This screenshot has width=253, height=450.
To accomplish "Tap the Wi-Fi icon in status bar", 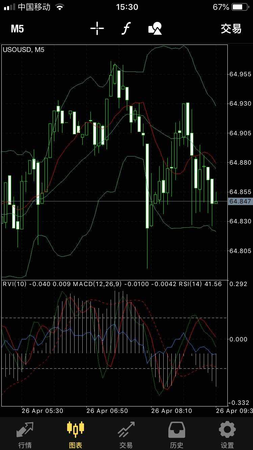I will (x=60, y=7).
